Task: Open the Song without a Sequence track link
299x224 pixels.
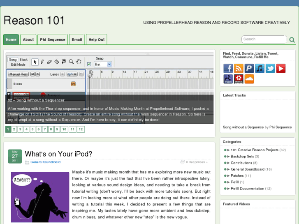Action: coord(243,127)
